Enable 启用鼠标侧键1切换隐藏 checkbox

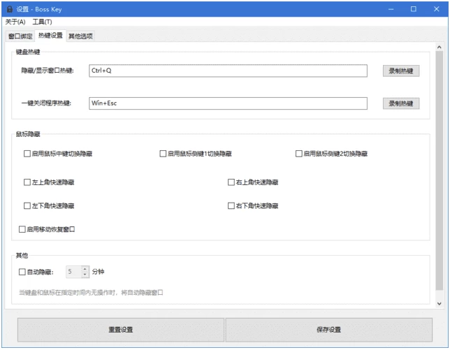[163, 154]
